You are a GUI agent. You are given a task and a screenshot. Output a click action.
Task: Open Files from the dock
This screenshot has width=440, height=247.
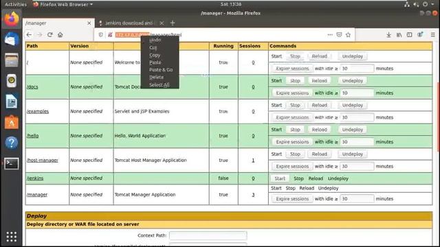(12, 60)
